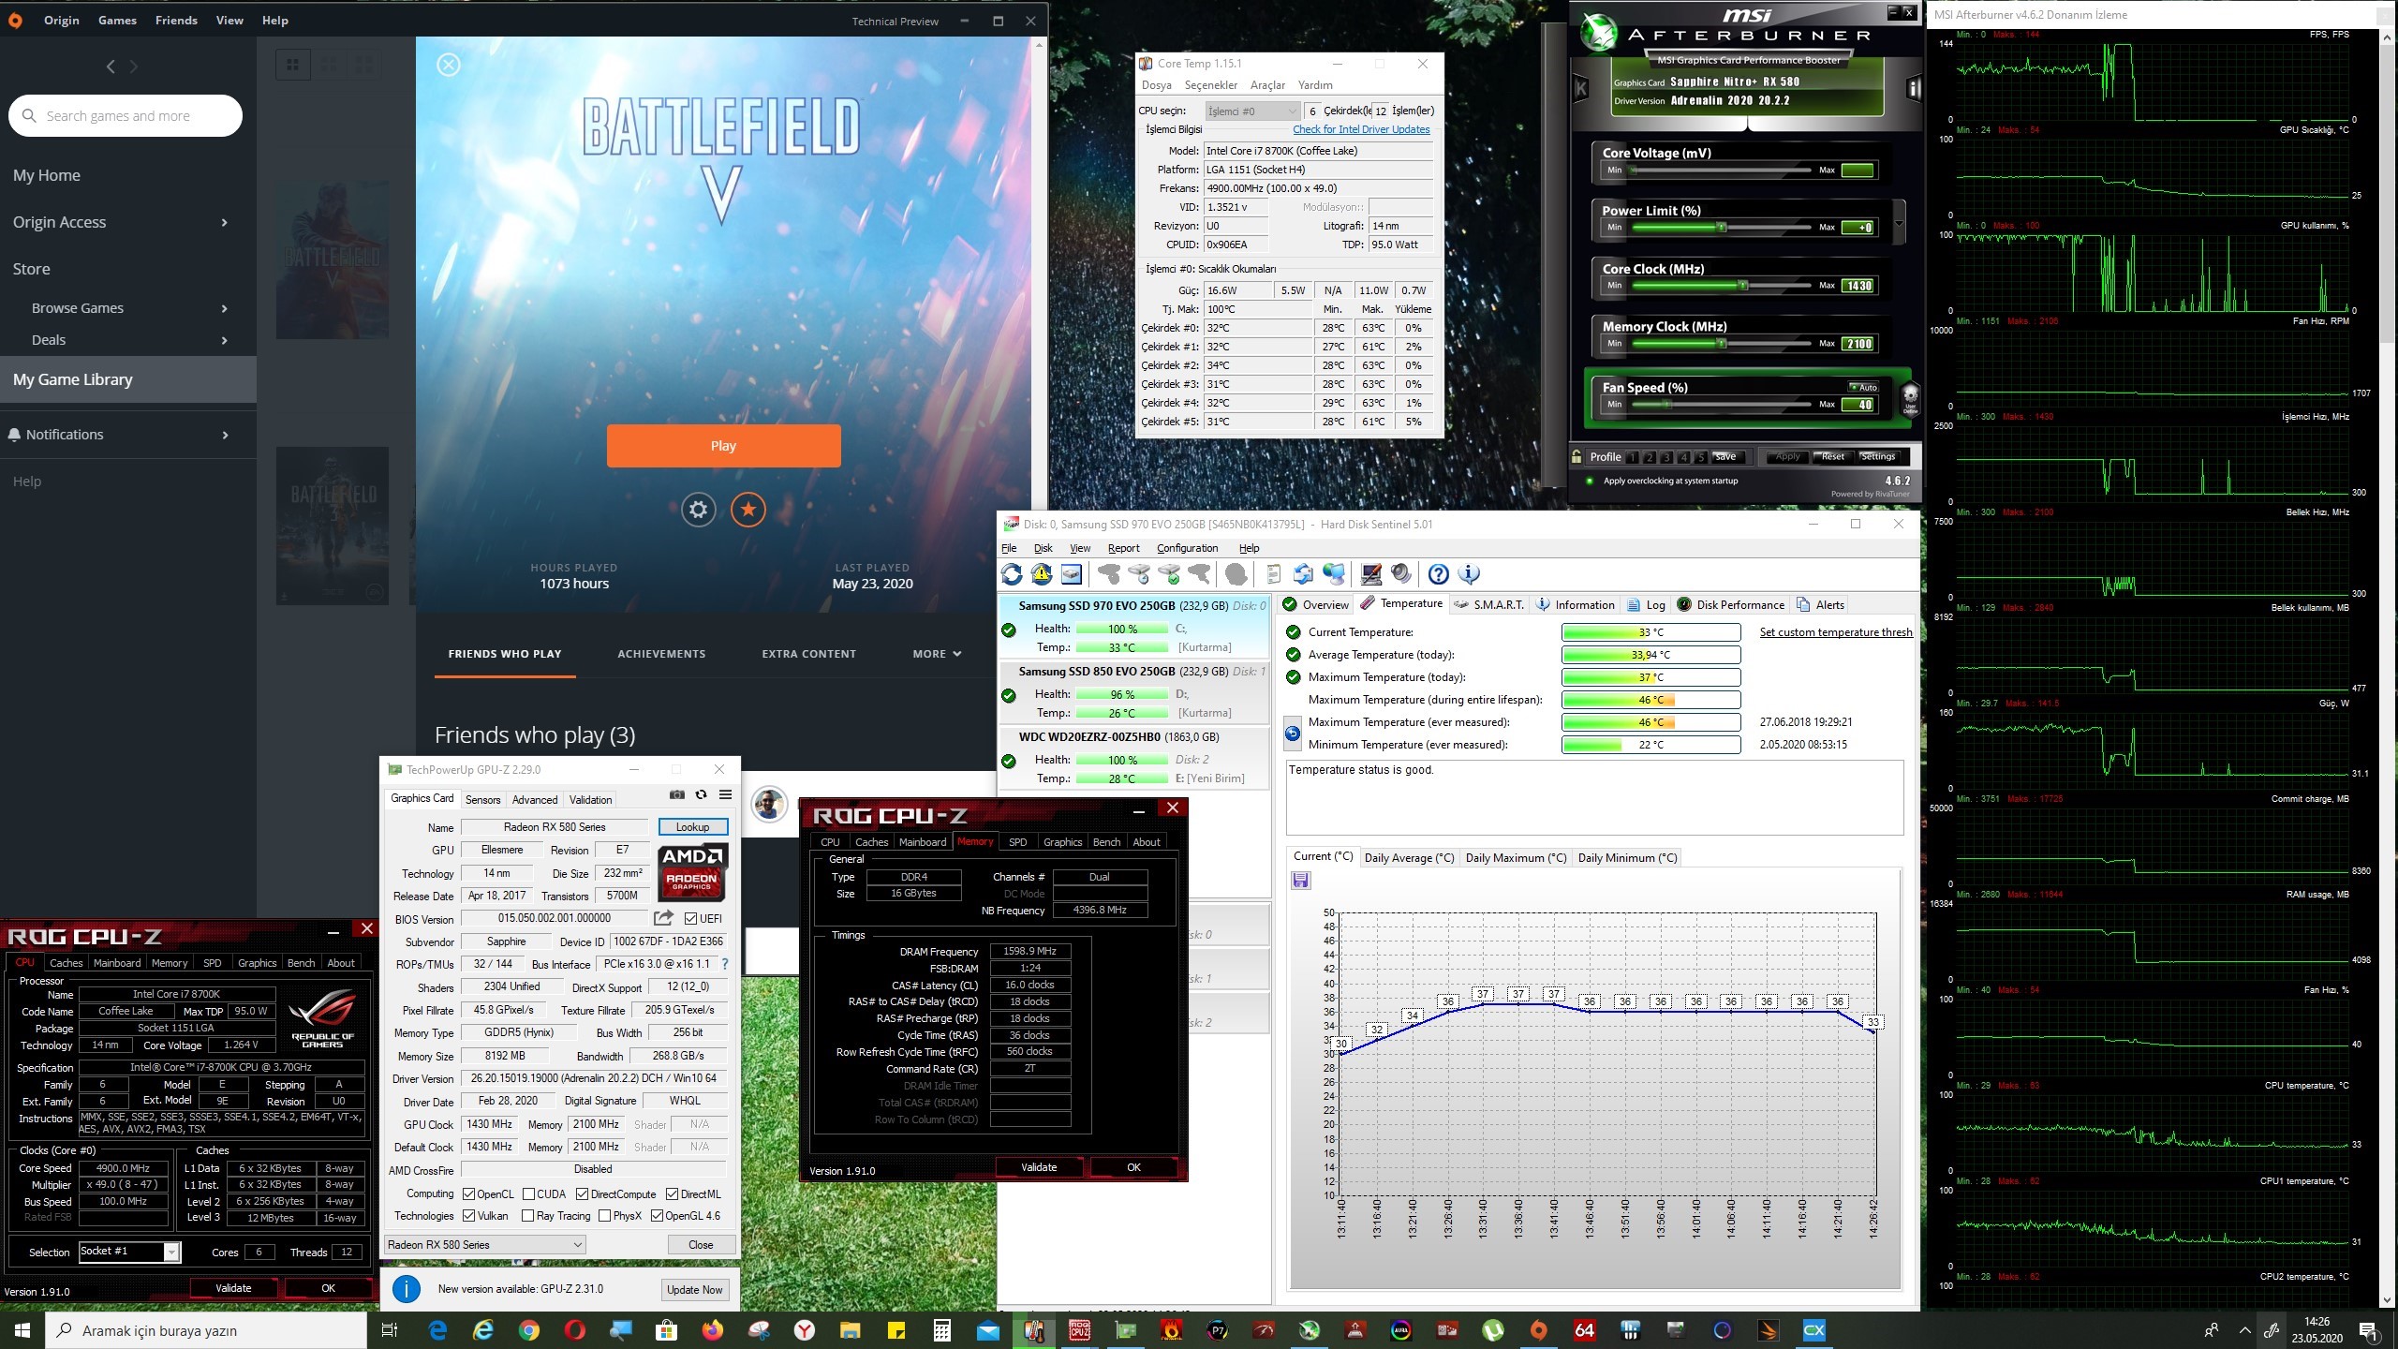Screen dimensions: 2398x1349
Task: Toggle the DirectCompute checkbox in GPU-Z
Action: [583, 1194]
